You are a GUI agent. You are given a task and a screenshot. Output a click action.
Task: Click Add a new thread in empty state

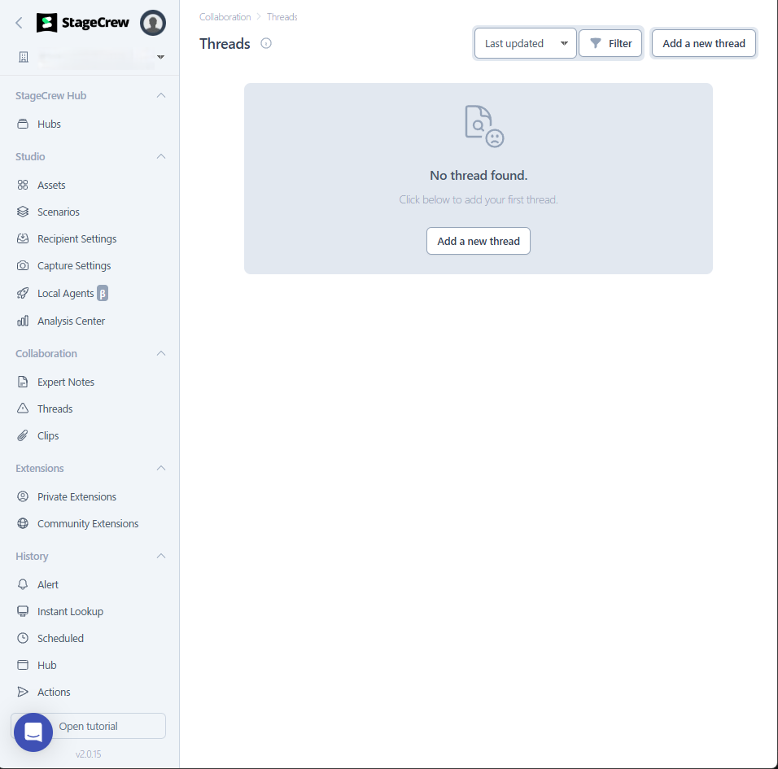[479, 241]
